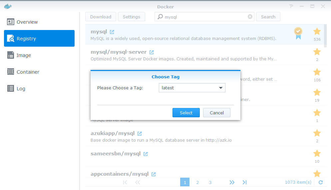
Task: Refresh the registry list
Action: (321, 182)
